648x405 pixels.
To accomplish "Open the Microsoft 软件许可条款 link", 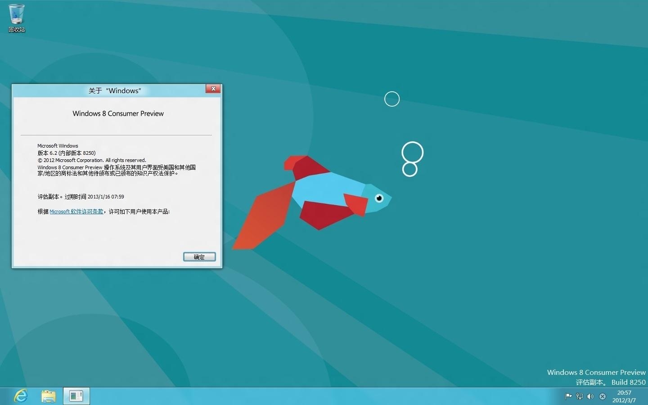I will [76, 211].
